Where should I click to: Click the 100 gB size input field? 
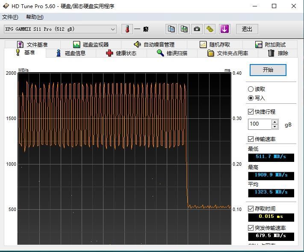click(260, 124)
